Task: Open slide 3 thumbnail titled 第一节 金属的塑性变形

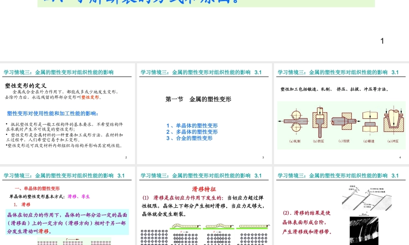Action: pos(204,114)
